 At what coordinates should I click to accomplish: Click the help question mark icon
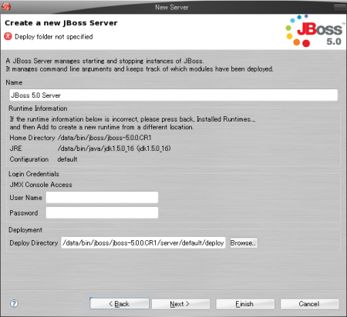14,304
